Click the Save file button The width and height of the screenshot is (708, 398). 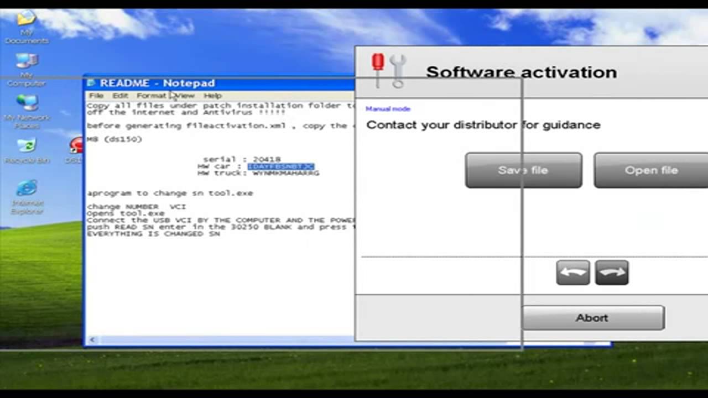[523, 170]
